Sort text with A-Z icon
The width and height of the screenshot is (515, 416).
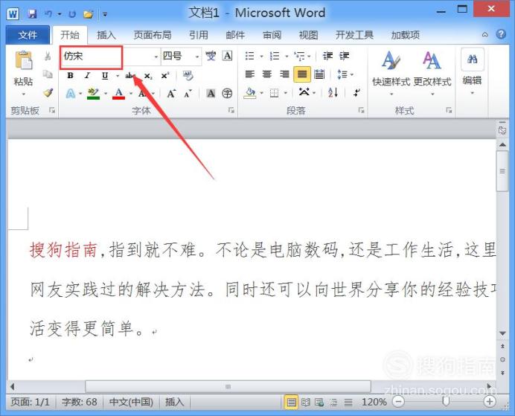tap(333, 92)
